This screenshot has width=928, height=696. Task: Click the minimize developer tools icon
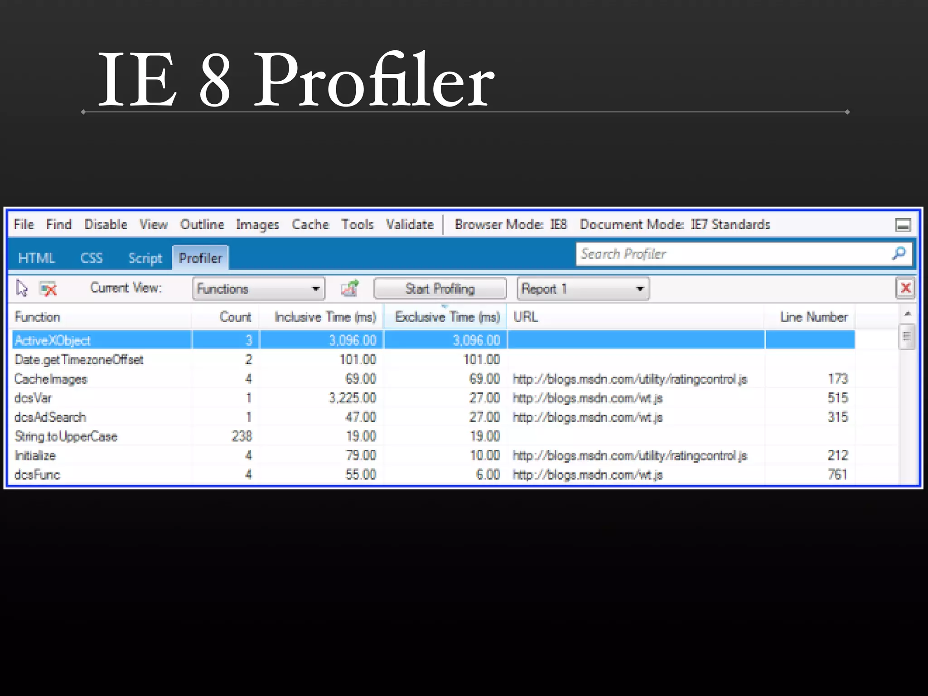[903, 225]
